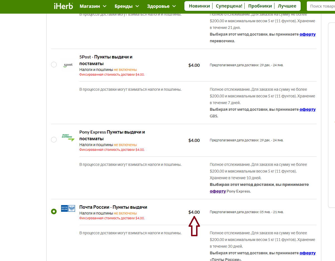Click the 5Post - Пункты выдачи и постаматы title

[106, 60]
